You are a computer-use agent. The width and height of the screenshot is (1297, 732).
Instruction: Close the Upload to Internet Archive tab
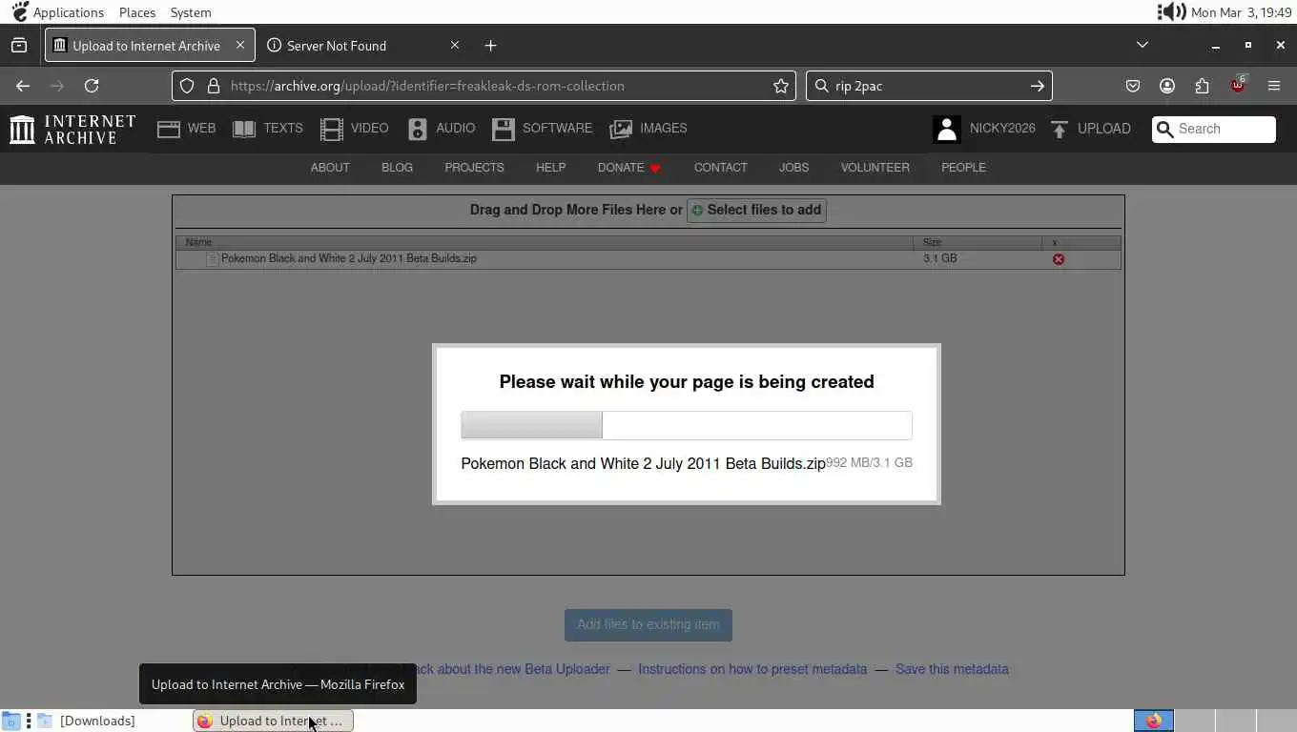(240, 45)
